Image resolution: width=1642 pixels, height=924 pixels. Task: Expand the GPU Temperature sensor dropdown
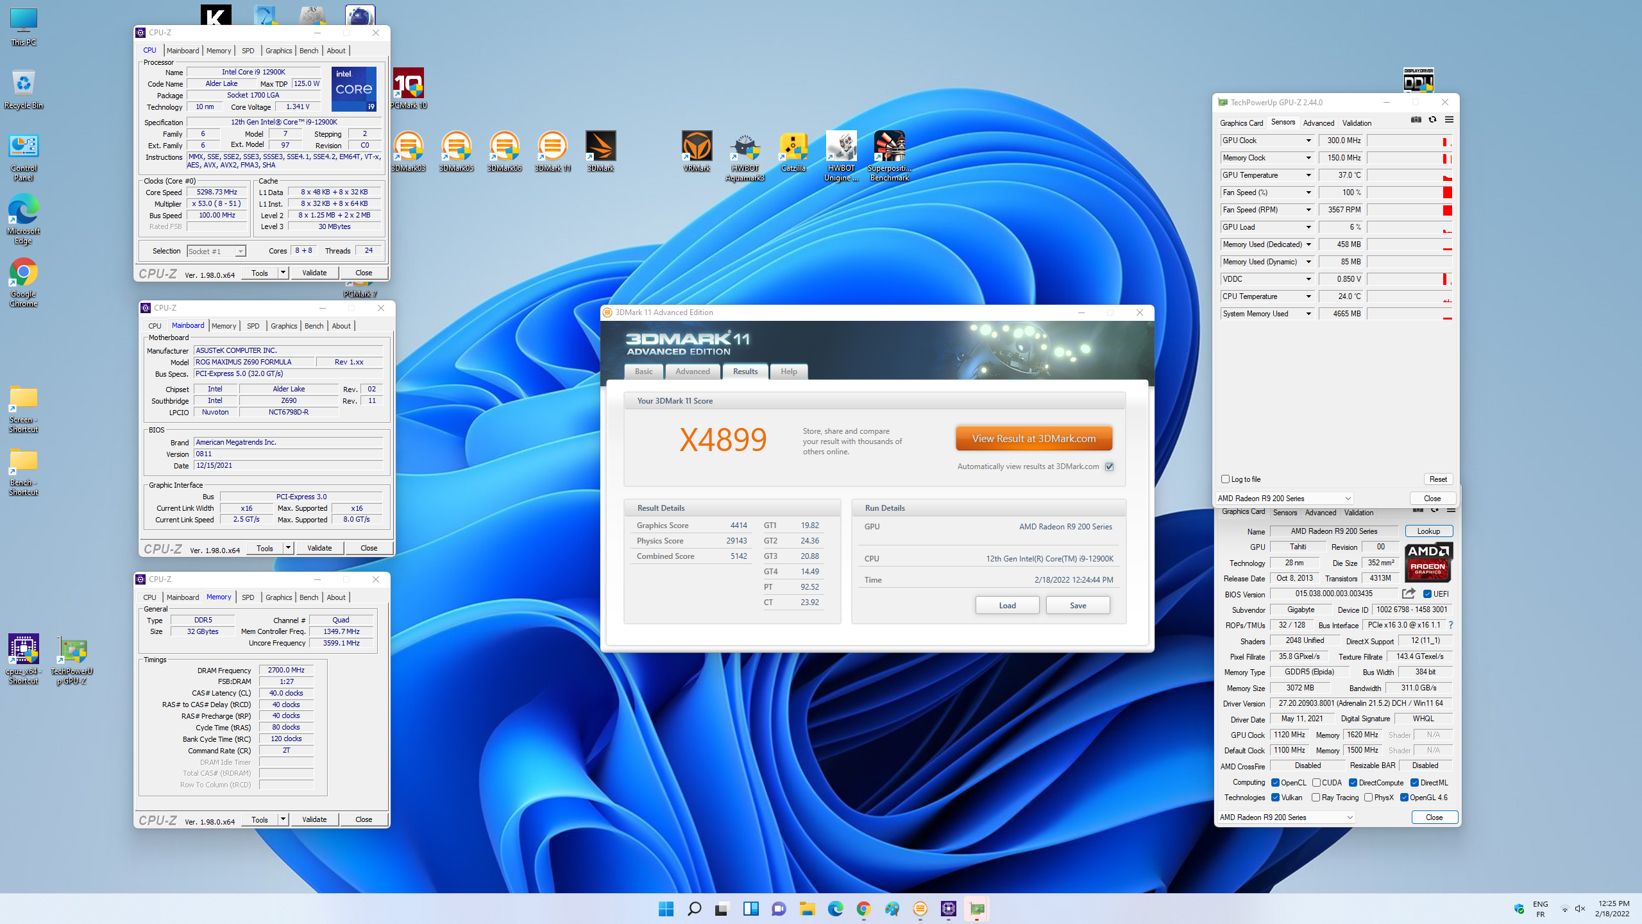coord(1308,175)
